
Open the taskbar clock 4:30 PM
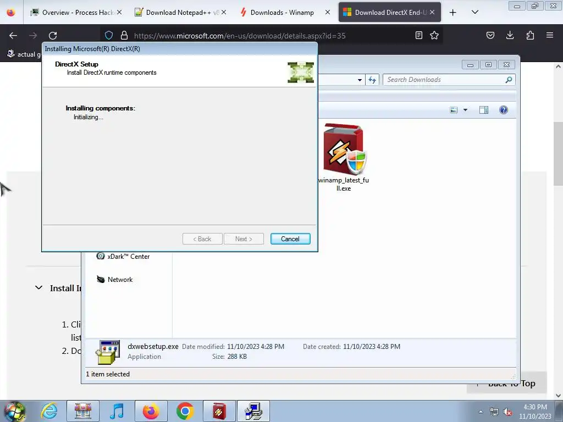point(535,412)
